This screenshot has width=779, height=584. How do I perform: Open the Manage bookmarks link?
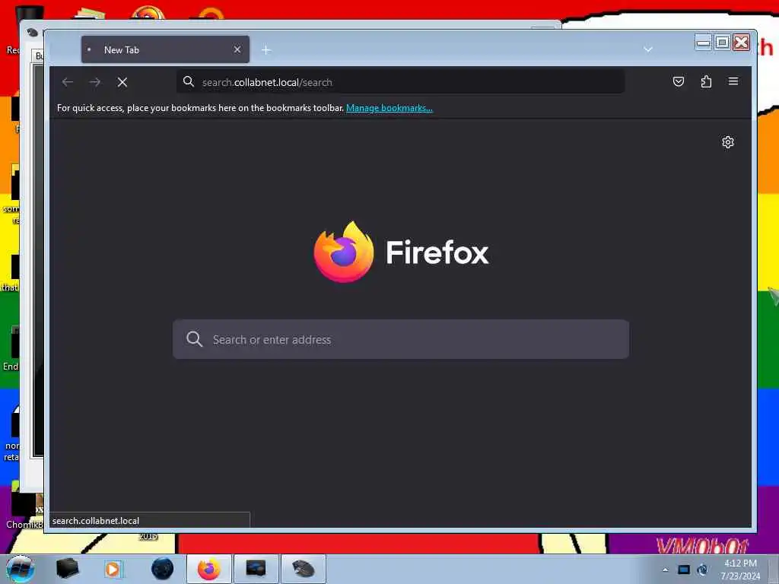[x=389, y=108]
